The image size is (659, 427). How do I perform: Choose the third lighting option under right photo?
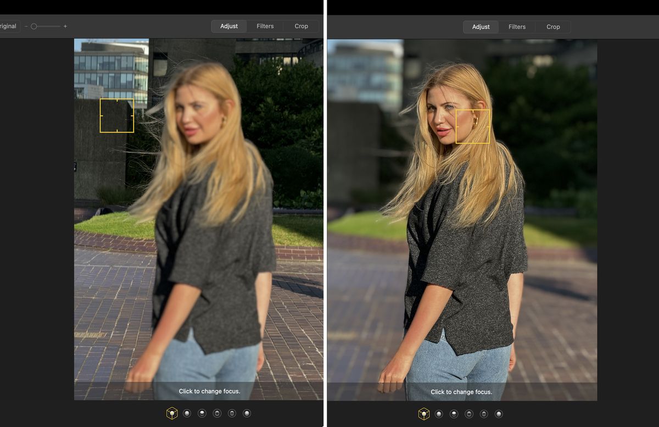[x=468, y=413]
